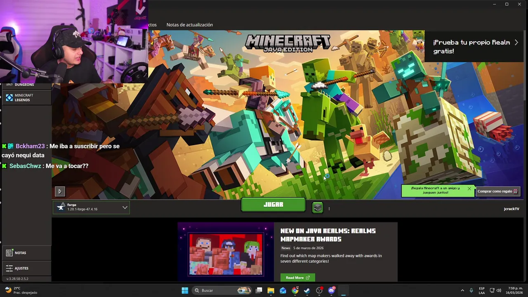Screen dimensions: 528x297
Task: Open the forge 1.20.1 version dropdown
Action: point(91,207)
